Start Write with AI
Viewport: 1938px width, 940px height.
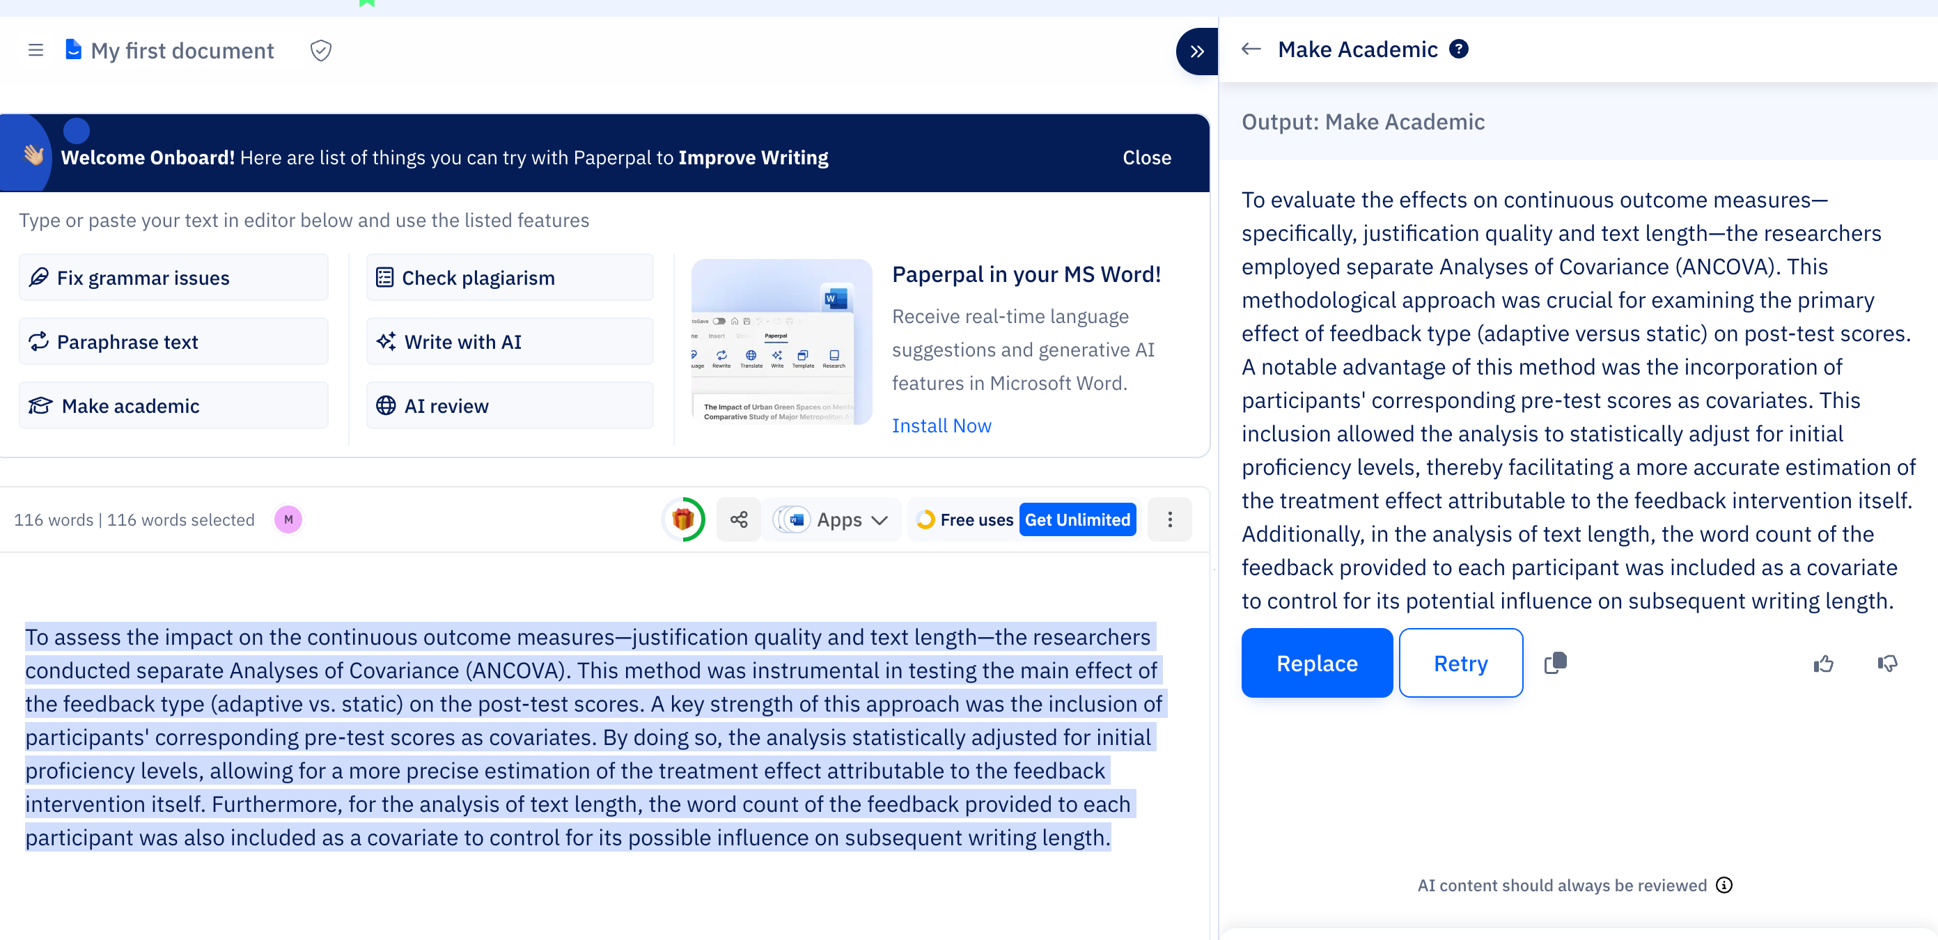pos(510,341)
